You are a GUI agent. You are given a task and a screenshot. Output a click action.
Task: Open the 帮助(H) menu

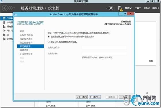pyautogui.click(x=156, y=8)
